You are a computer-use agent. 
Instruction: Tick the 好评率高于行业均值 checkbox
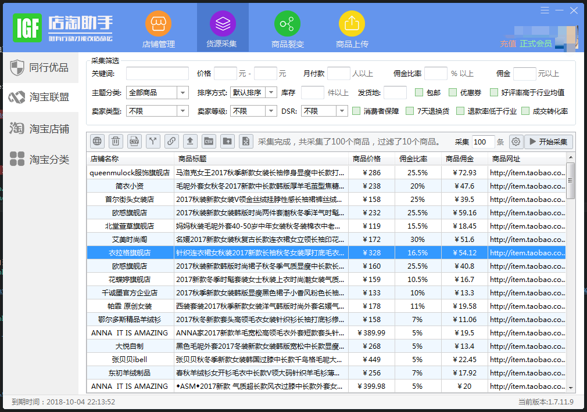point(494,92)
